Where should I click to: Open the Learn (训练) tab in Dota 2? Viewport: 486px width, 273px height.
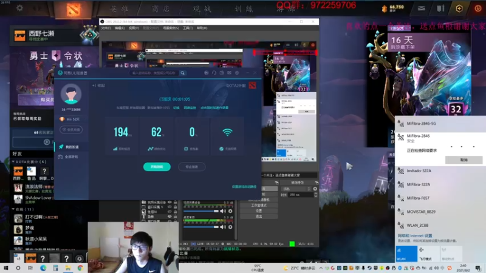[244, 9]
